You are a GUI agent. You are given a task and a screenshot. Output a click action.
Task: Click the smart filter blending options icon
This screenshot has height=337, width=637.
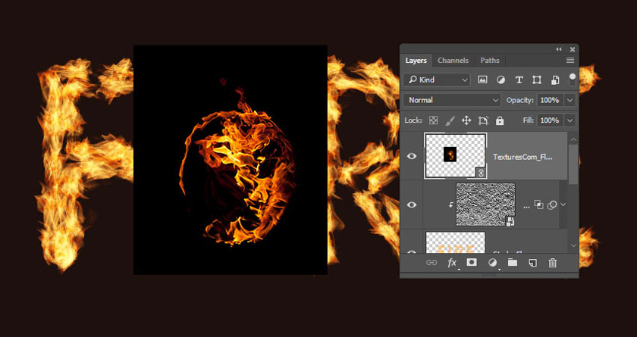538,204
